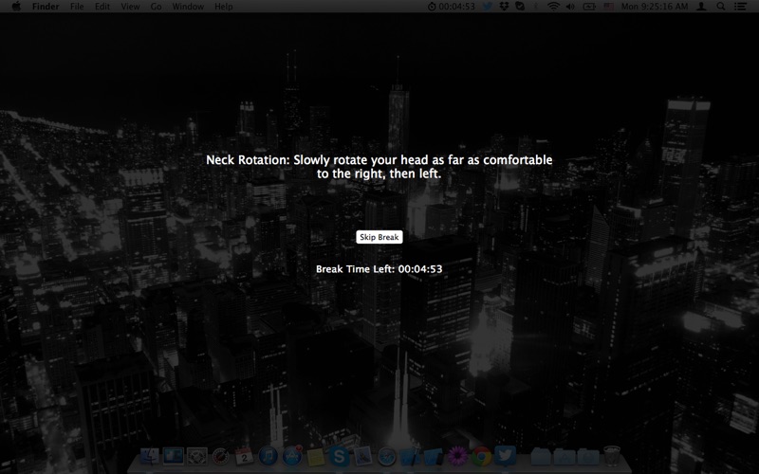Open the US flag input source menu
Viewport: 759px width, 474px height.
(x=608, y=7)
